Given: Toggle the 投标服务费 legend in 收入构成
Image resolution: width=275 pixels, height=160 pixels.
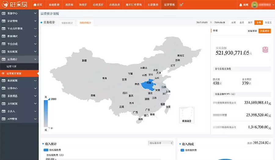Looking at the screenshot, I should 182,150.
